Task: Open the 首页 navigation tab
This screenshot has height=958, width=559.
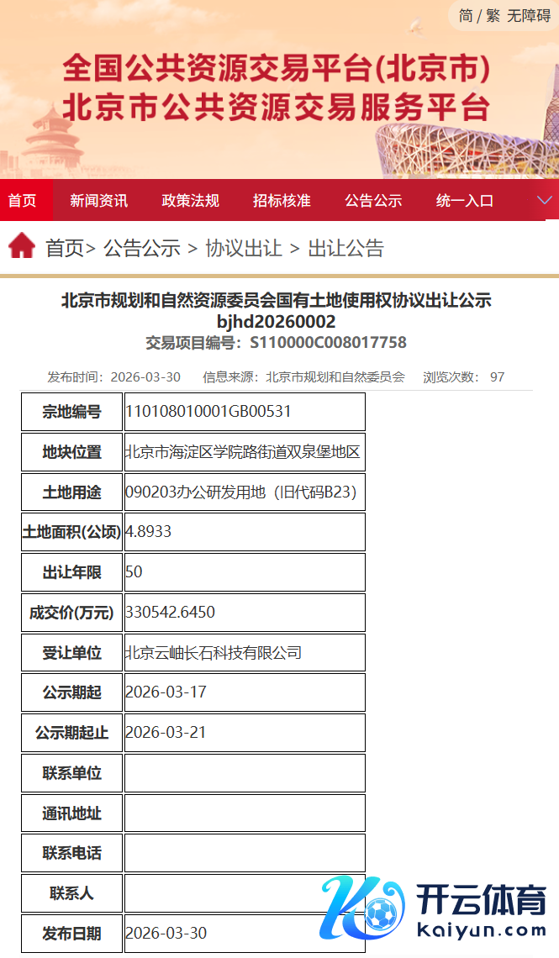Action: click(23, 201)
